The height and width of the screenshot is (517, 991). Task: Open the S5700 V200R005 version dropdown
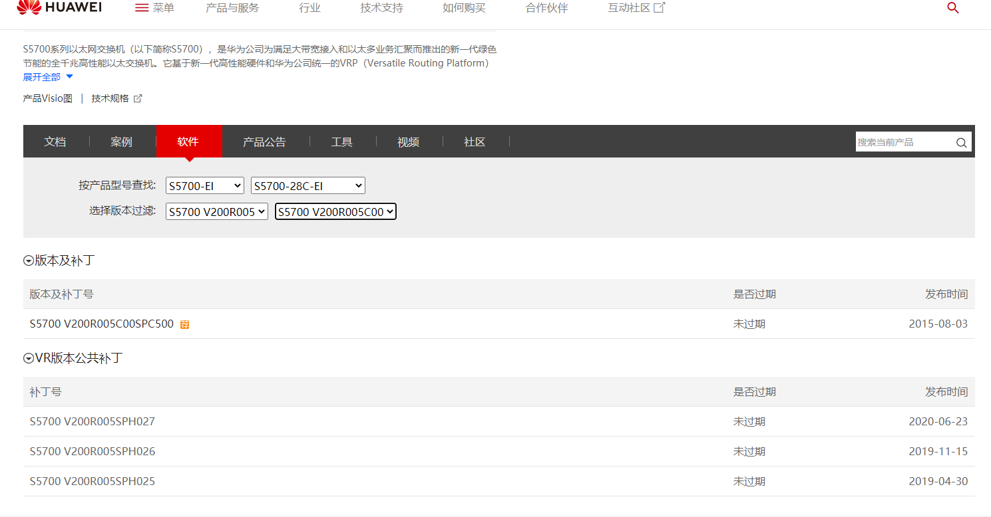[216, 211]
